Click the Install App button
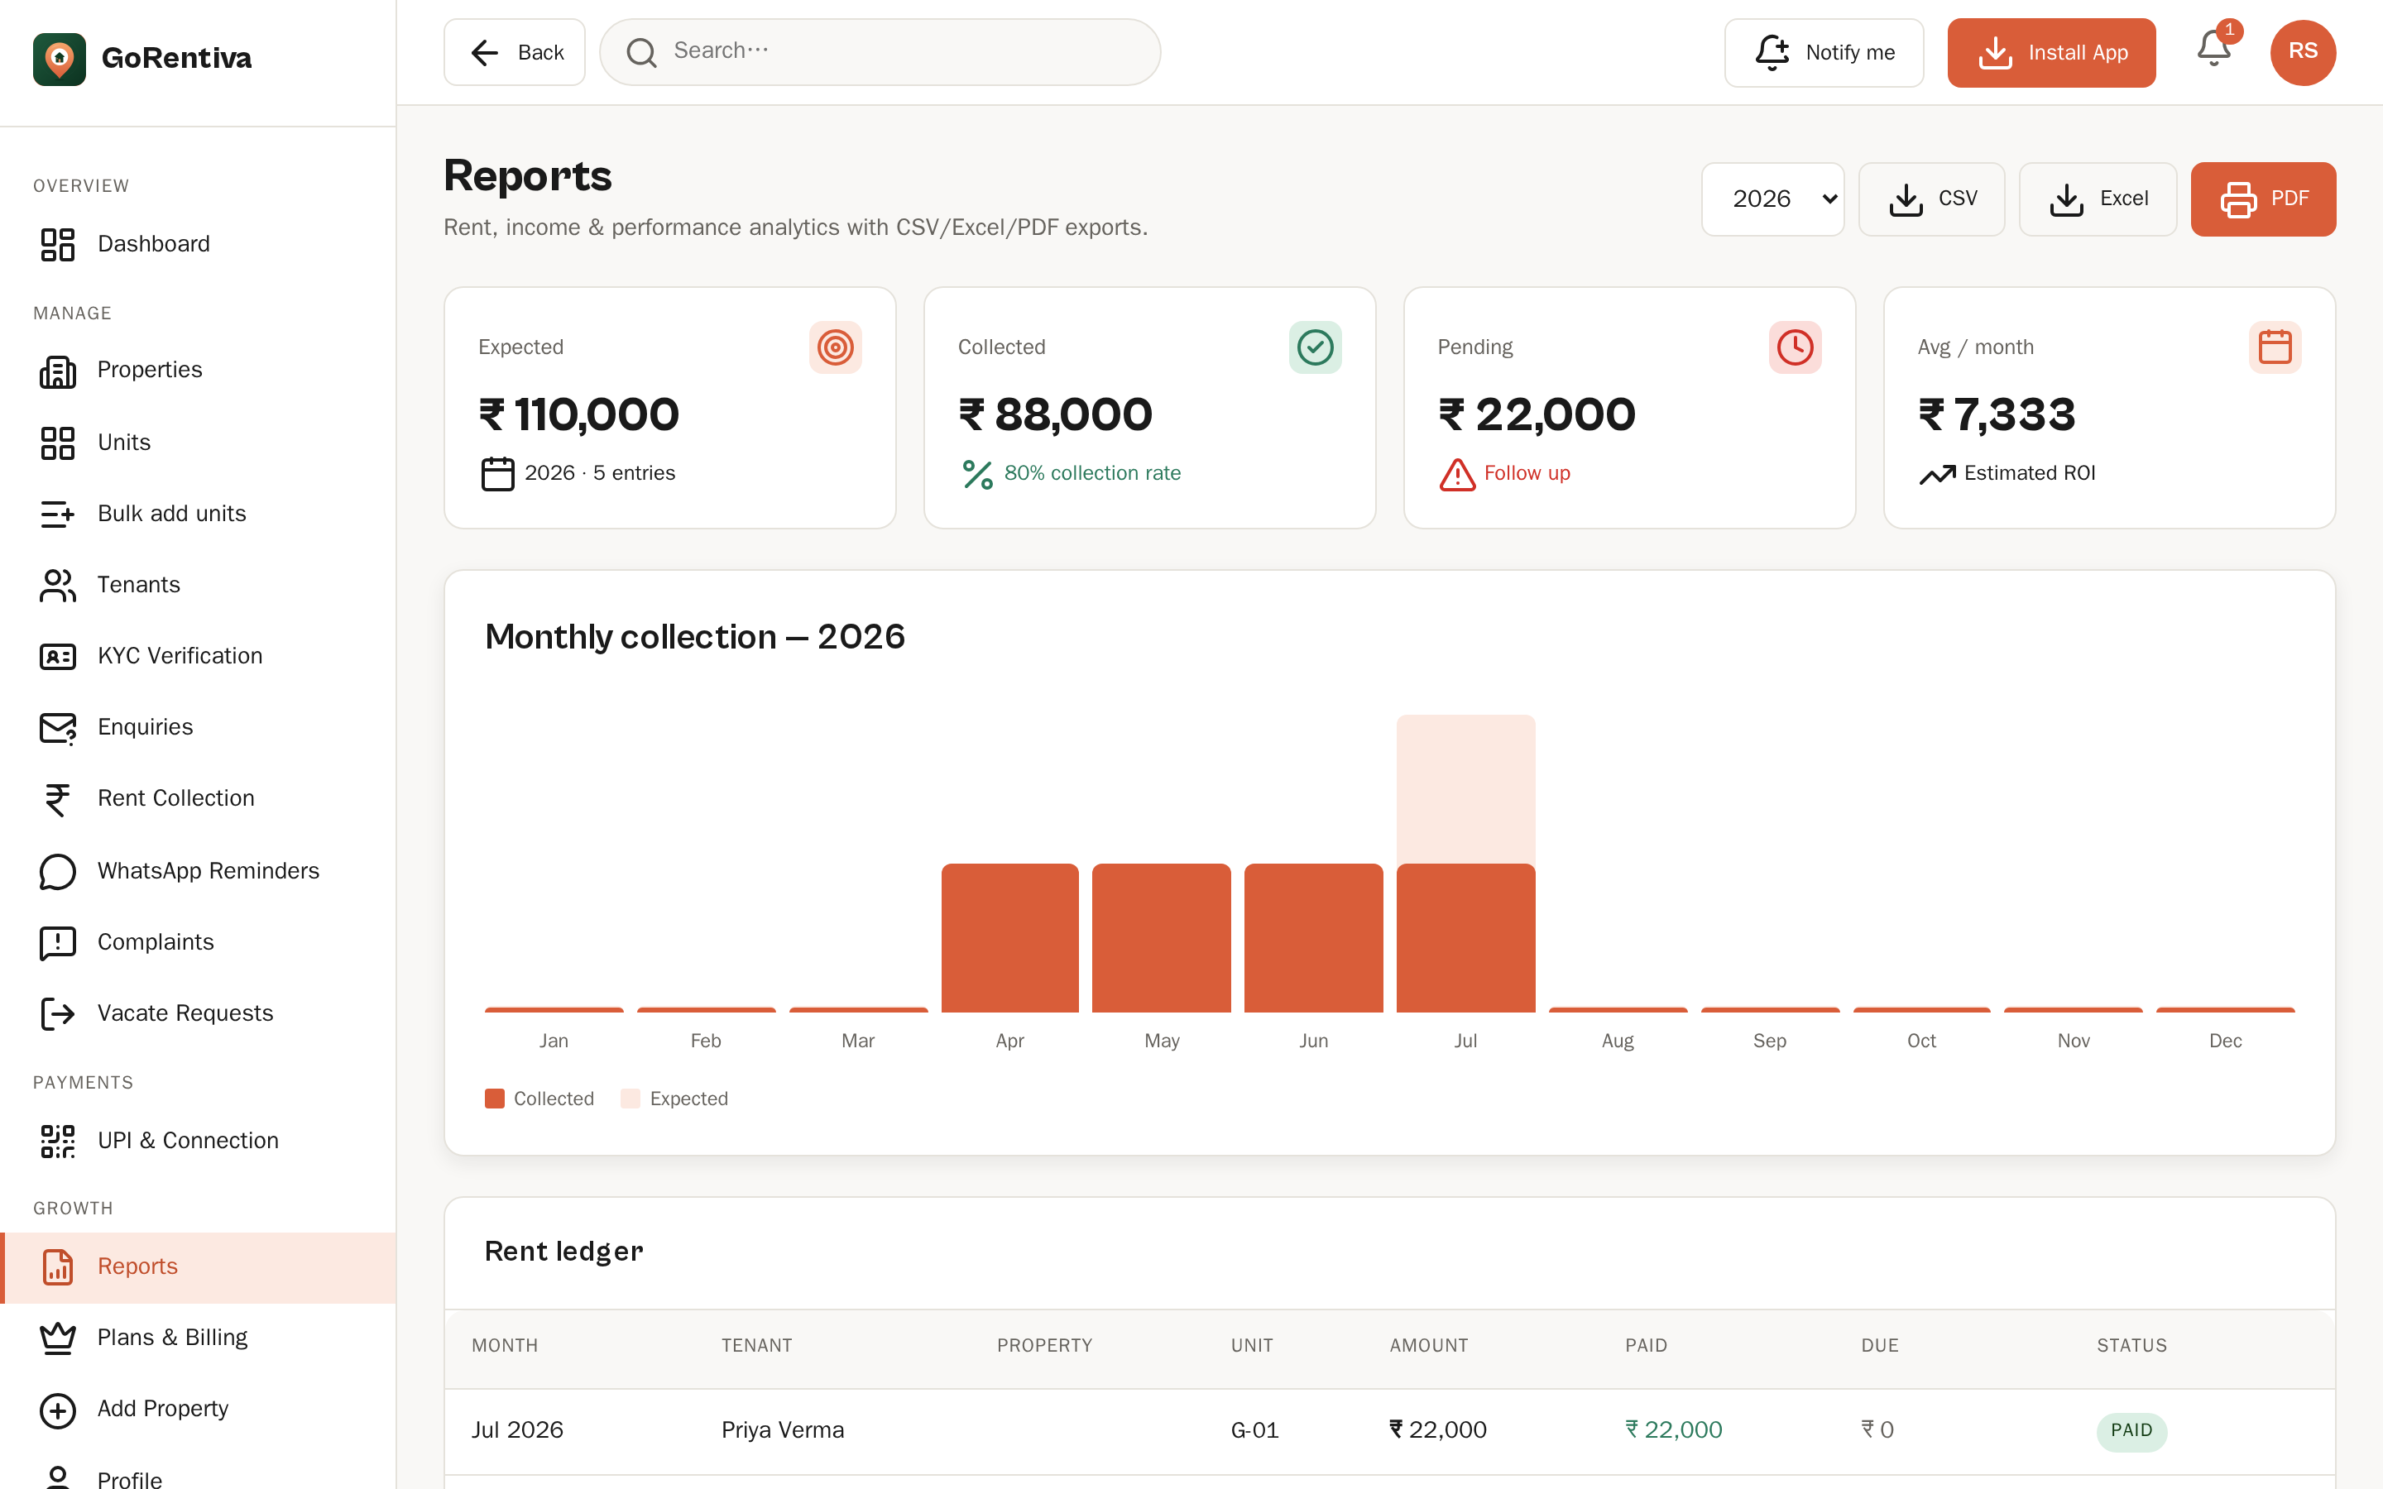The image size is (2383, 1489). (x=2051, y=52)
